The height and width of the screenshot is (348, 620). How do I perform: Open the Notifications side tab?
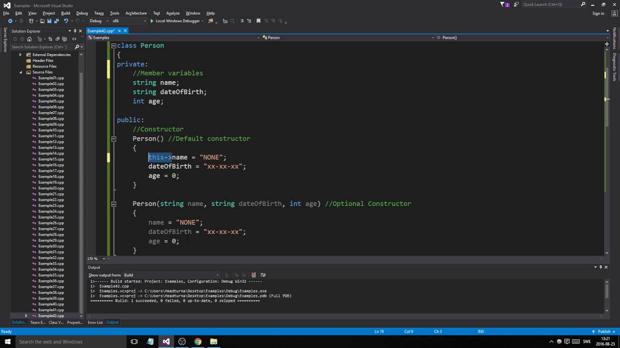tap(614, 39)
